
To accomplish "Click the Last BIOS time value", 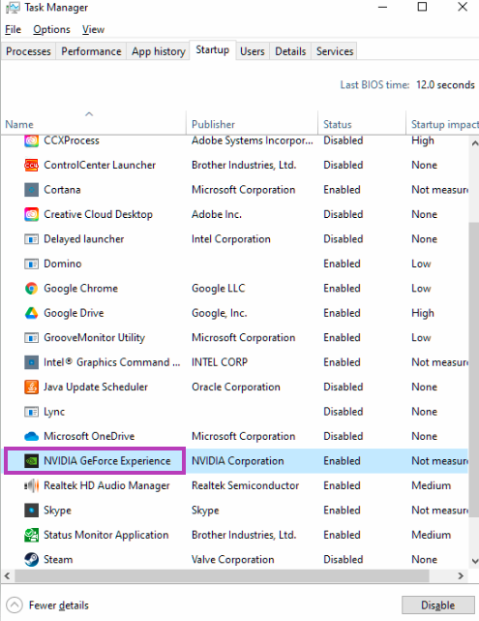I will (x=445, y=84).
